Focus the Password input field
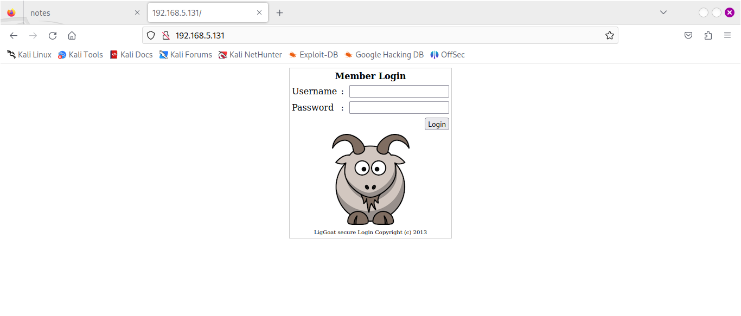Viewport: 741px width, 316px height. (399, 108)
